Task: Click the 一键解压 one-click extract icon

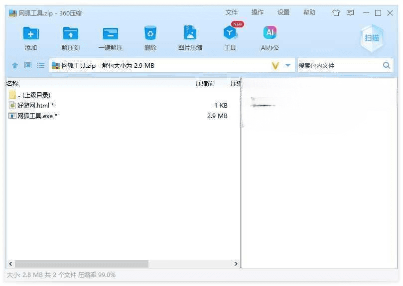Action: click(x=110, y=34)
